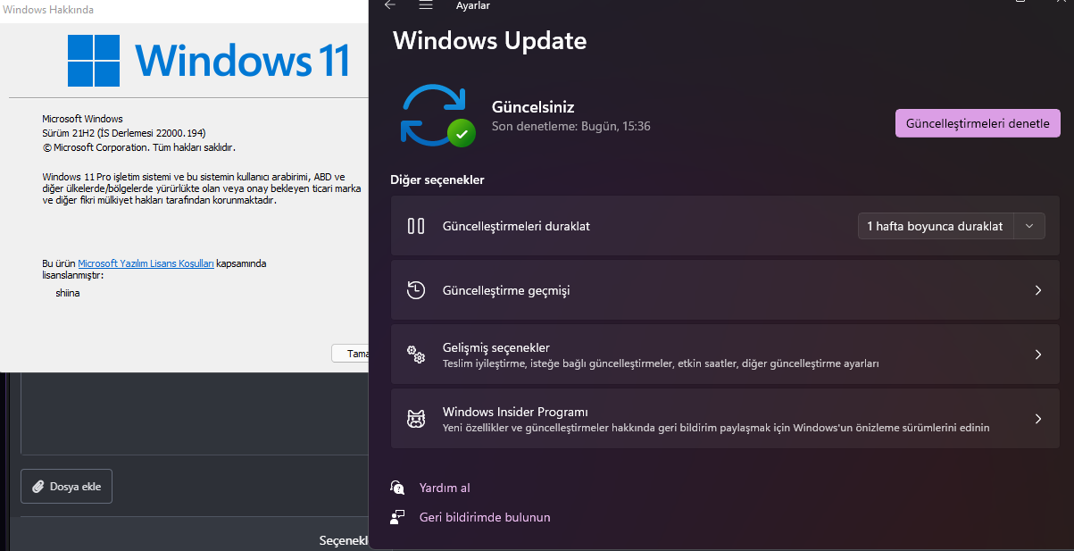The width and height of the screenshot is (1074, 551).
Task: Open the Güncelleştirme geçmişi row chevron
Action: click(x=1038, y=290)
